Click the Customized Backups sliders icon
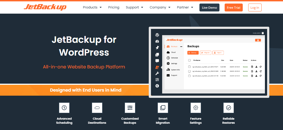 coord(130,108)
